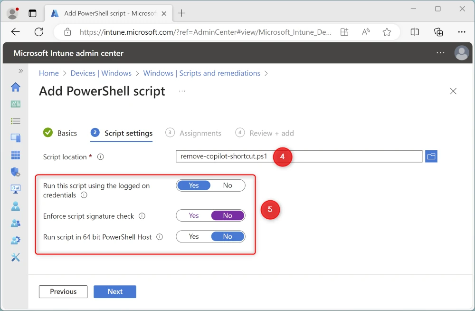Open the Devices sidebar icon
Screen dimensions: 475x311
click(x=16, y=138)
